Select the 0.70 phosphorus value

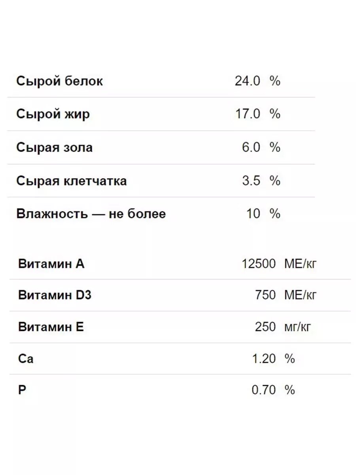263,390
